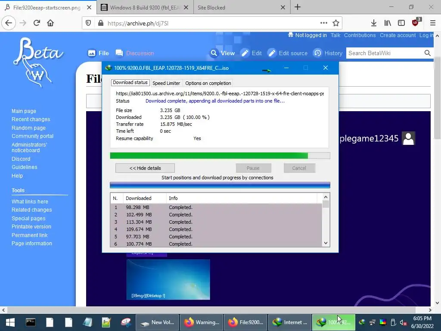Open What links here tool link
441x331 pixels.
pyautogui.click(x=30, y=202)
